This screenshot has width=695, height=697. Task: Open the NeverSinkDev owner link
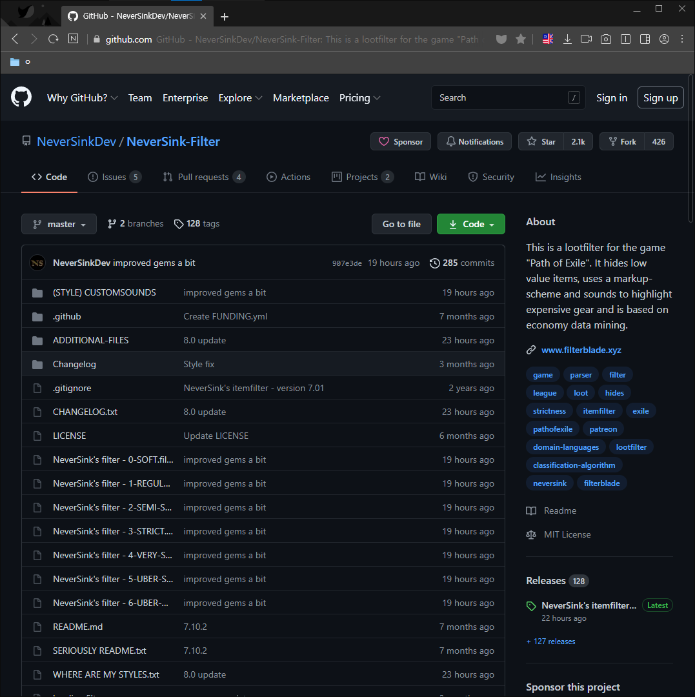click(x=76, y=141)
